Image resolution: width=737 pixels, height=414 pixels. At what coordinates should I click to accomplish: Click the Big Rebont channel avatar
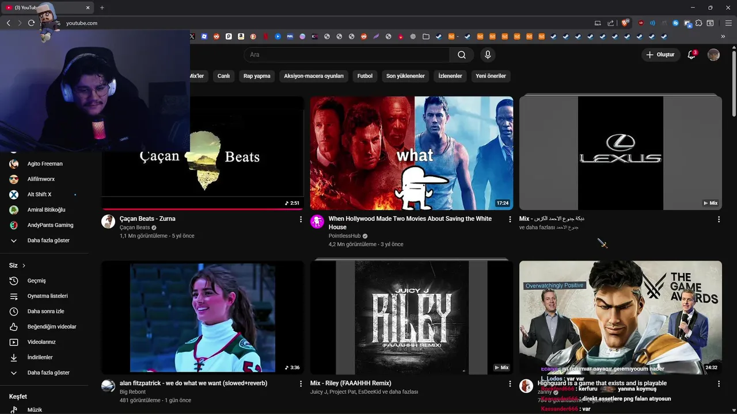pos(108,386)
